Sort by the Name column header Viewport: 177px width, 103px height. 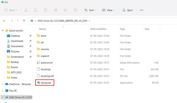[42, 29]
